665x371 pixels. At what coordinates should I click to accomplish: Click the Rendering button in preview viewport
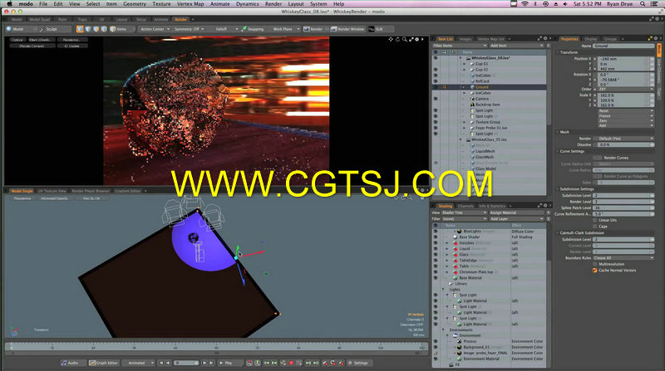(x=71, y=40)
